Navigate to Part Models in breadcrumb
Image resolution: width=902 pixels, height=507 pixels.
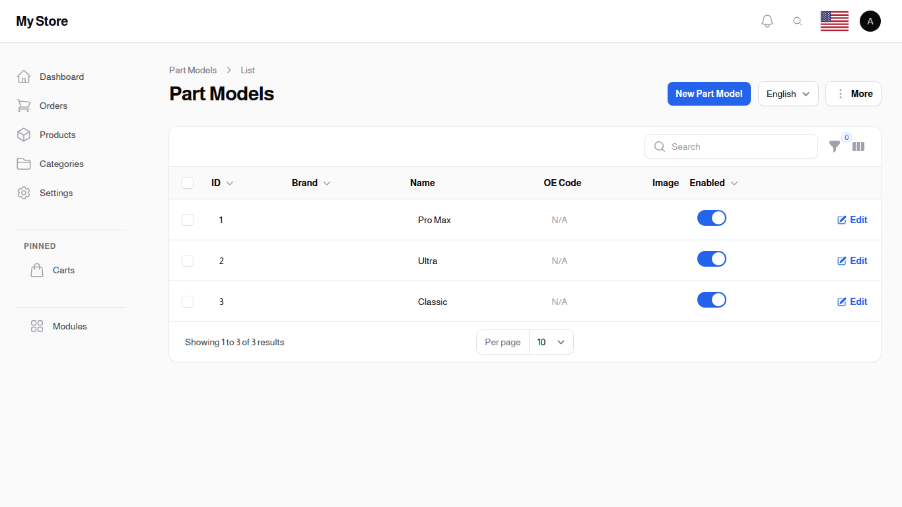(x=193, y=70)
